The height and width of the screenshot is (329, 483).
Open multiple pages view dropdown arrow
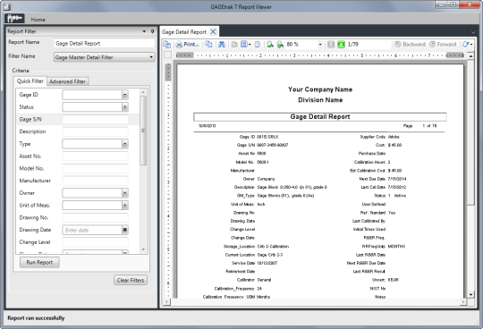(x=250, y=45)
